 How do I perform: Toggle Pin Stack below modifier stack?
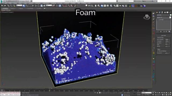click(158, 31)
